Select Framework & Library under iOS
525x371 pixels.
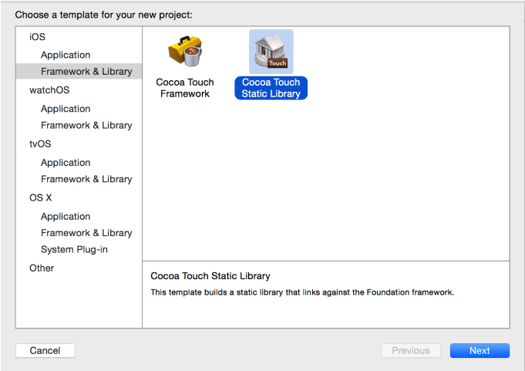[x=86, y=72]
